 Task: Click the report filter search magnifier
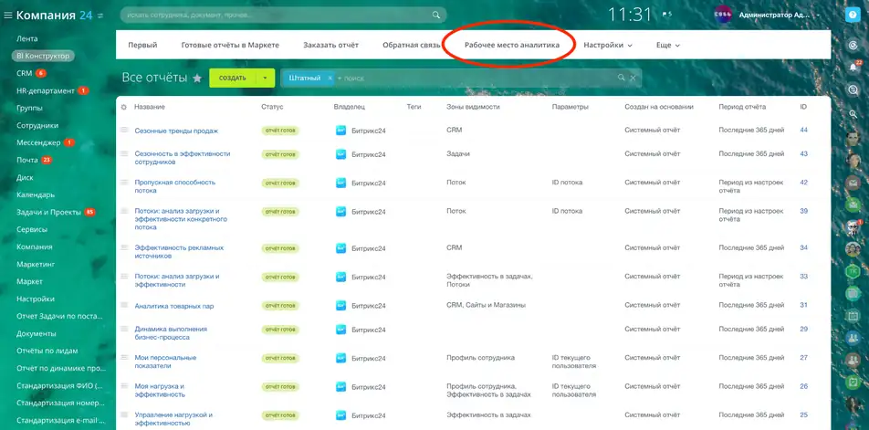click(622, 78)
